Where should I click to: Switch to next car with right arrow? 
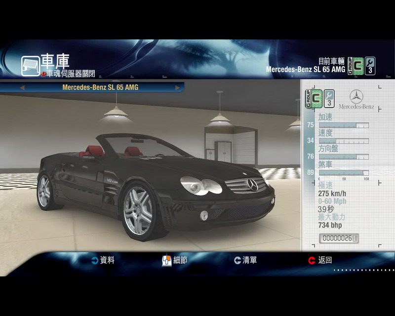[177, 88]
